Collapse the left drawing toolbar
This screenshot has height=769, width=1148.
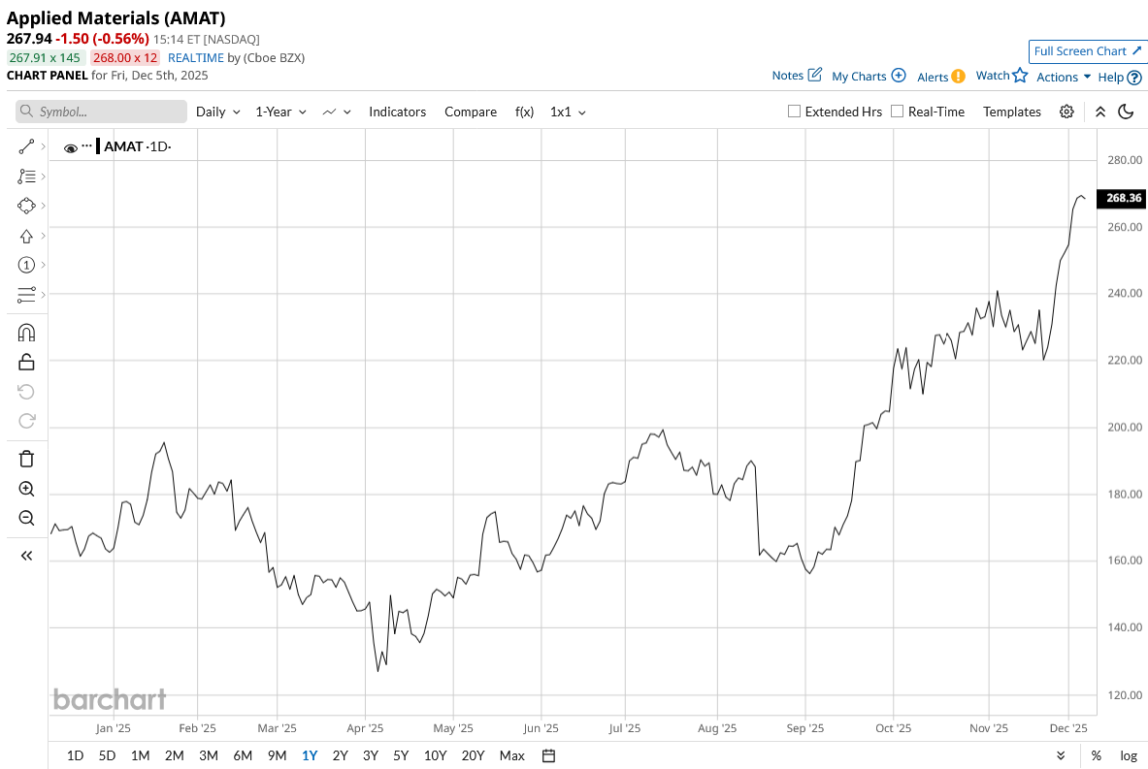point(26,556)
